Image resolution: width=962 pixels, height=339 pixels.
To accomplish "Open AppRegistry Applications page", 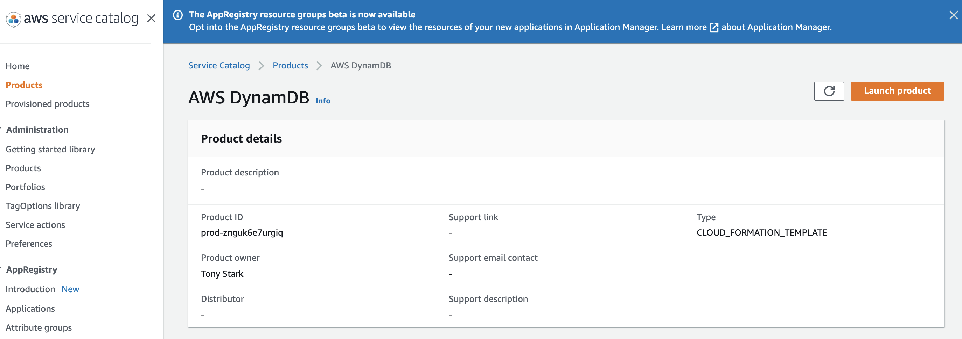I will (30, 309).
